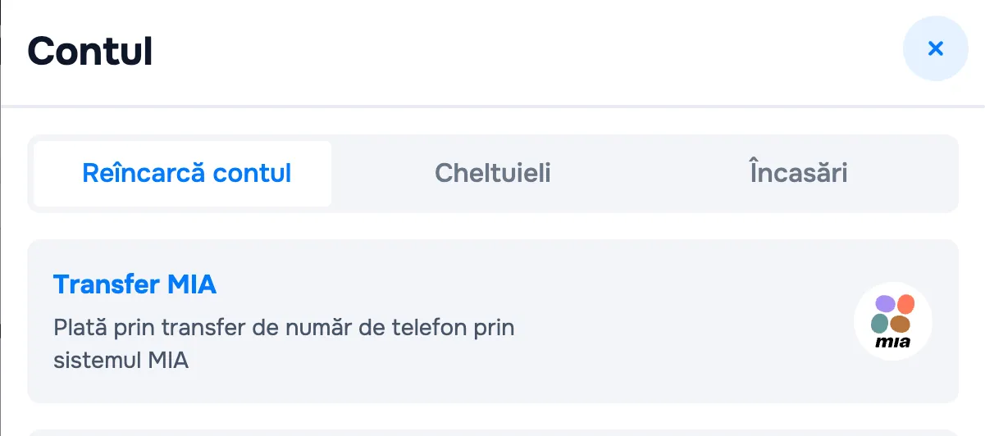985x436 pixels.
Task: Click the "sistemul MIA" text line
Action: 121,360
